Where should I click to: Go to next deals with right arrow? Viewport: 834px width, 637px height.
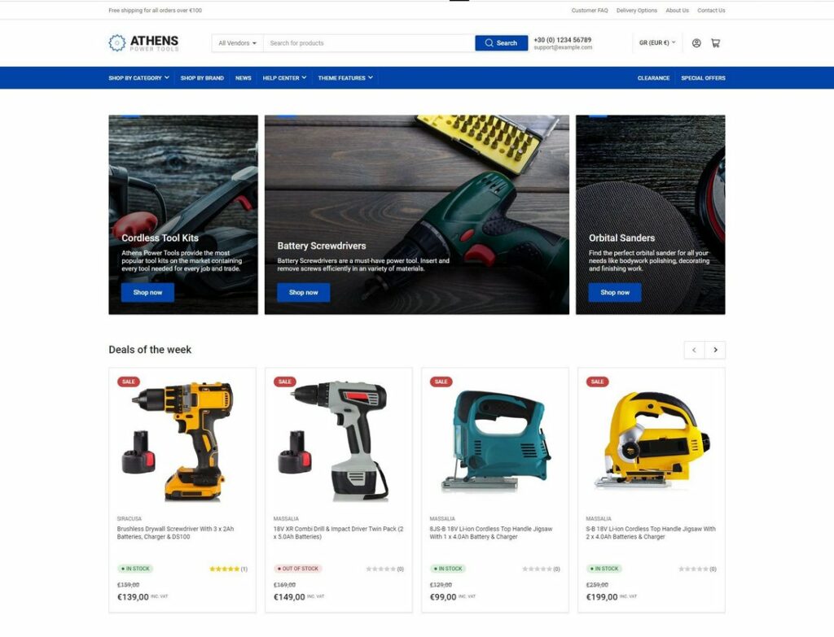[x=715, y=350]
